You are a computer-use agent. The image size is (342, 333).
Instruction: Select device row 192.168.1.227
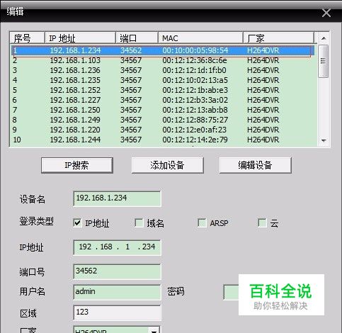coord(163,100)
